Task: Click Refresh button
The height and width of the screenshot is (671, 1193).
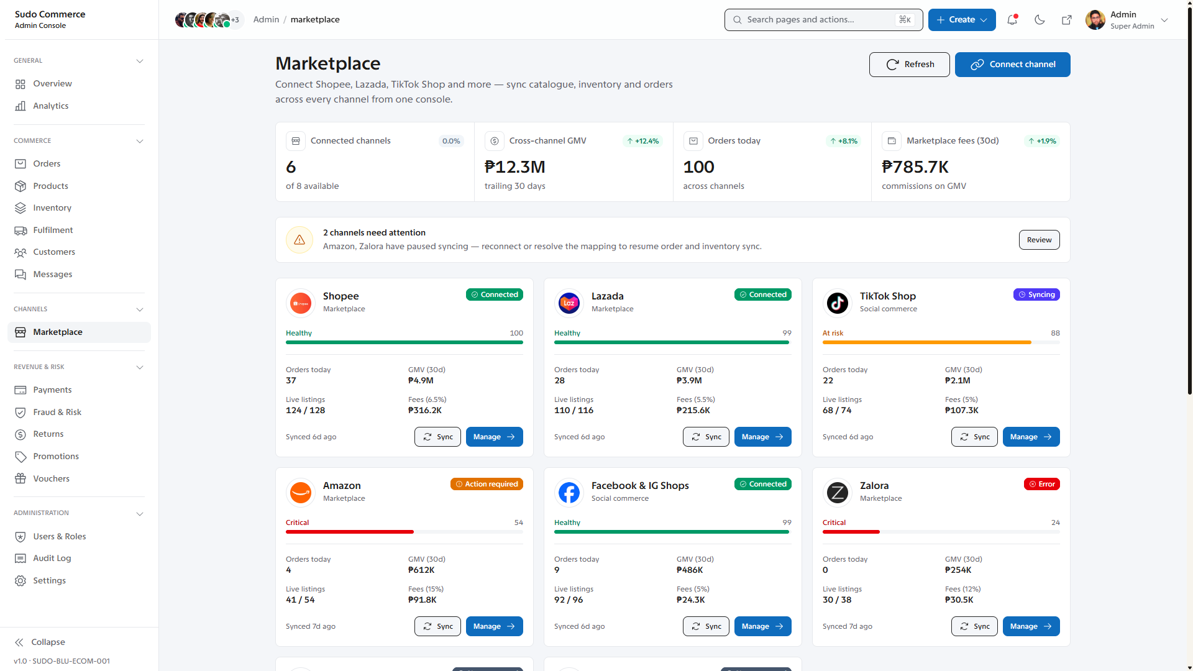Action: coord(909,65)
